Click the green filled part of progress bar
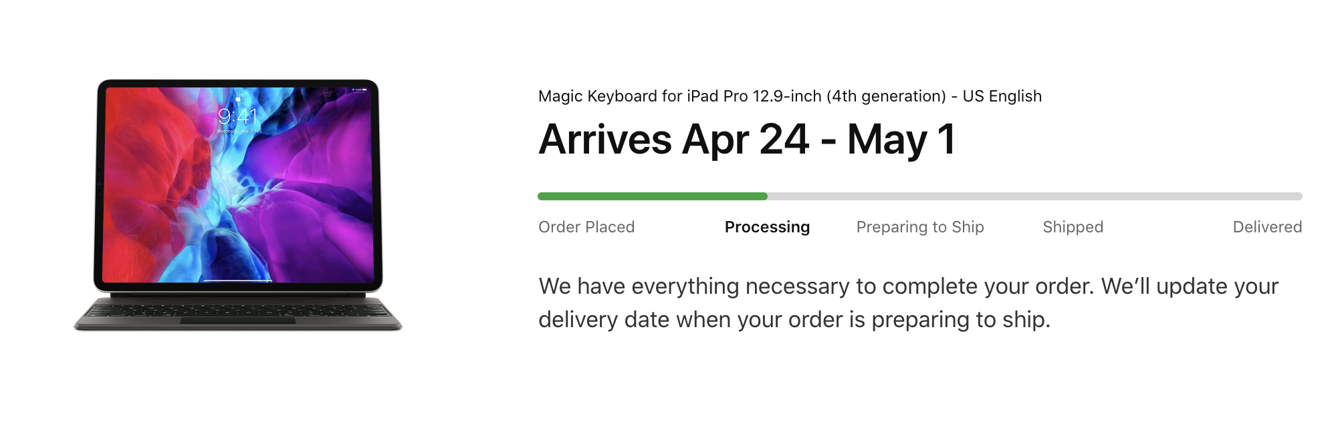This screenshot has height=430, width=1328. tap(652, 196)
